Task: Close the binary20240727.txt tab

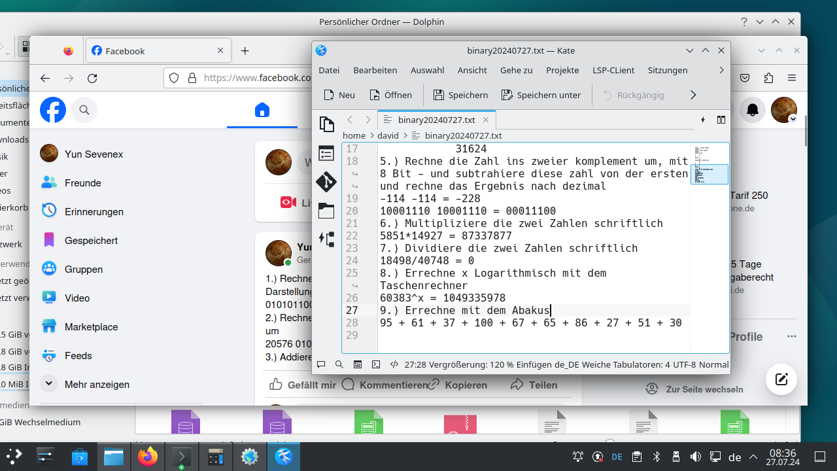Action: tap(486, 120)
